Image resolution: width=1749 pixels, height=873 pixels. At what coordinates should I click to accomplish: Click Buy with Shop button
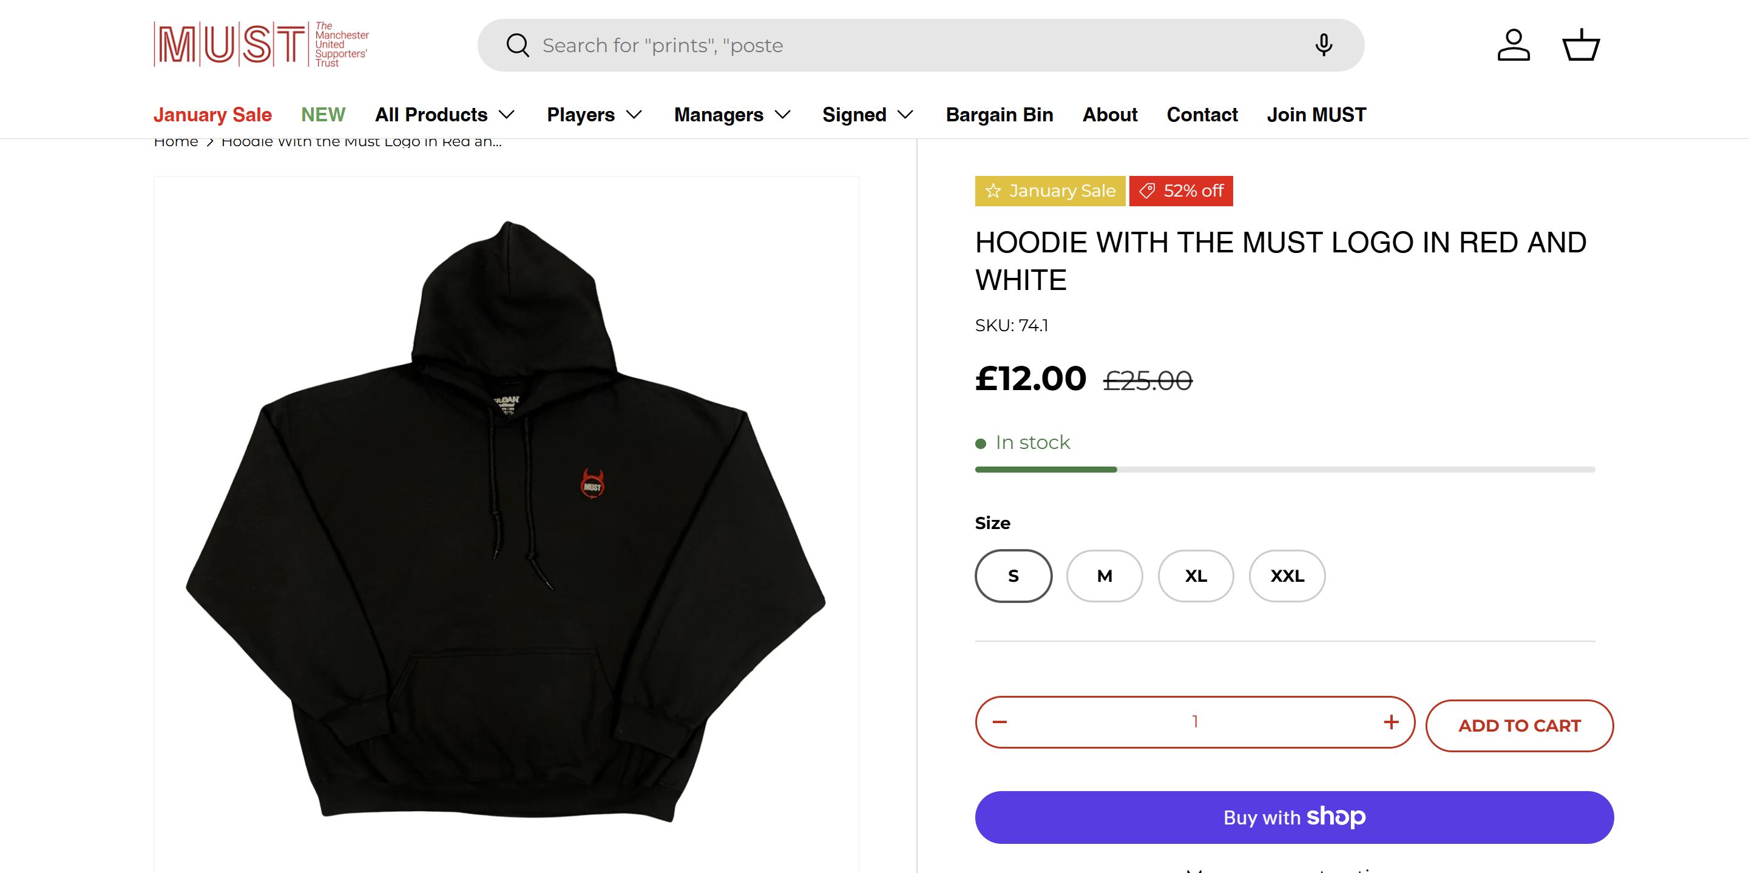point(1294,817)
